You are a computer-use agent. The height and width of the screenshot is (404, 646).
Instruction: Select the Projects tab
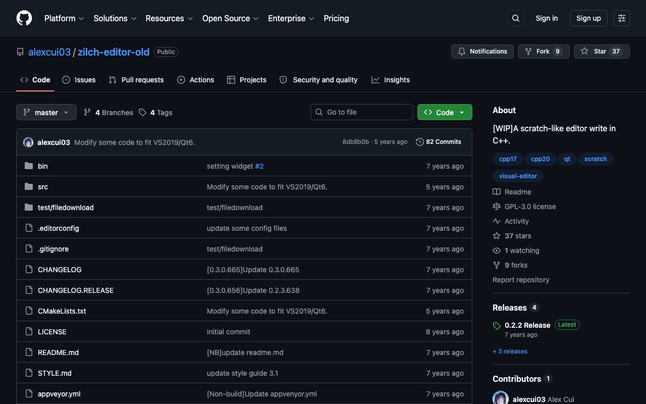click(247, 80)
